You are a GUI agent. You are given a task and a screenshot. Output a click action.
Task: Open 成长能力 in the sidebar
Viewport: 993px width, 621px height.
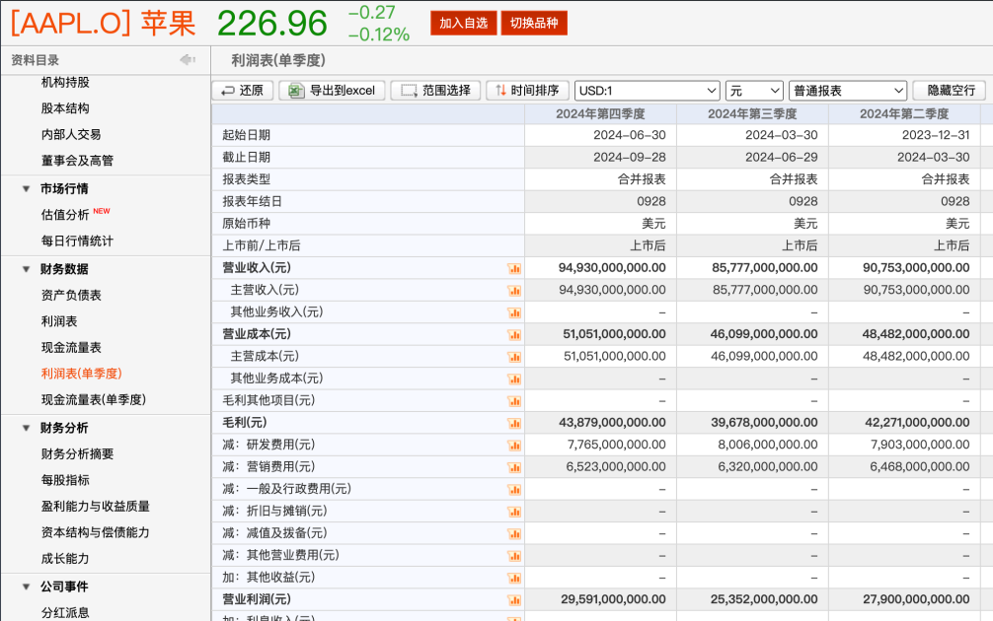tap(65, 558)
